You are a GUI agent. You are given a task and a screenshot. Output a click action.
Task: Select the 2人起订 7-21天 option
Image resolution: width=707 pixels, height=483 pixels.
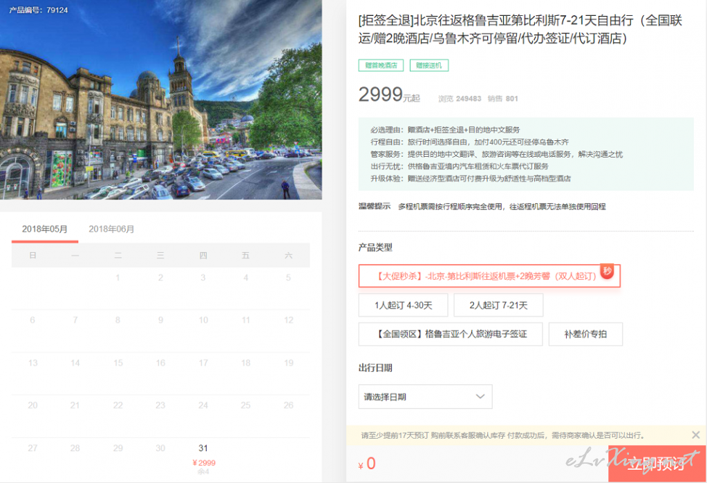498,305
